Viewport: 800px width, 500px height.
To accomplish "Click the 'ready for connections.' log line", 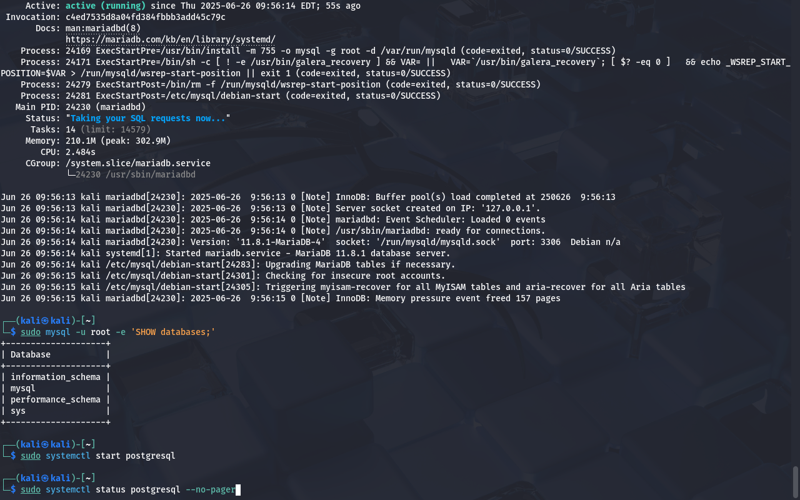I will pyautogui.click(x=273, y=231).
